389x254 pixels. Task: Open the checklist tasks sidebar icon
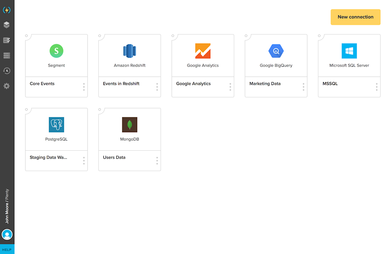tap(7, 40)
